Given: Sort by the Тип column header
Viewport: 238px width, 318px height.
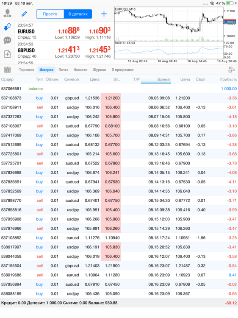Looking at the screenshot, I should coord(39,79).
